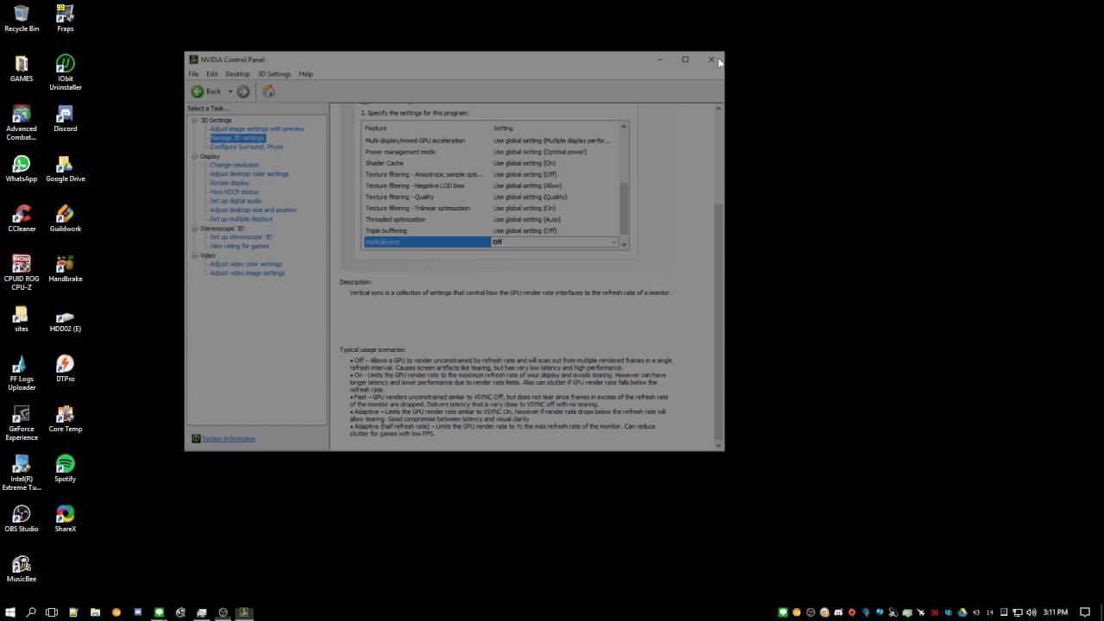
Task: Collapse the 3D Settings tree node
Action: click(194, 120)
